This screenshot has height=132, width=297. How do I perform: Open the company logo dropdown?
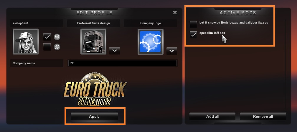click(171, 51)
